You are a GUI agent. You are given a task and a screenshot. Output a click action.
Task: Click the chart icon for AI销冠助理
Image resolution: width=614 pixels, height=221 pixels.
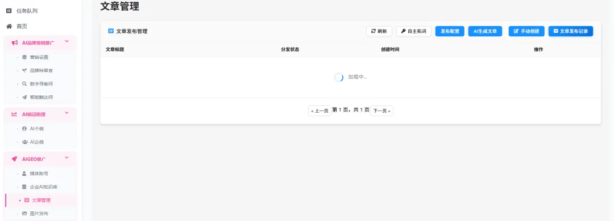(14, 114)
